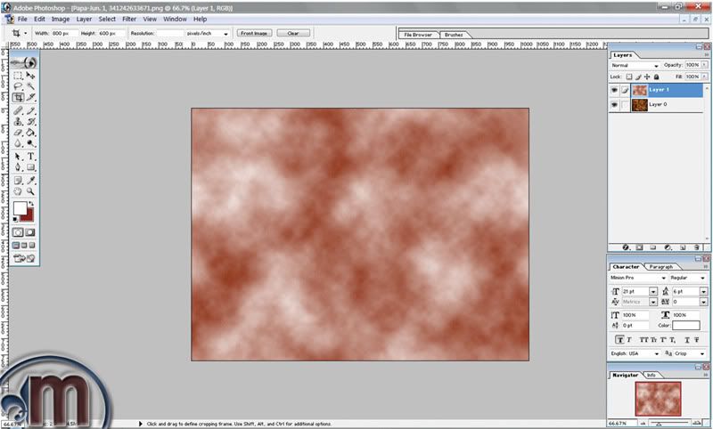713x429 pixels.
Task: Open leading 6 pt dropdown
Action: [x=703, y=291]
